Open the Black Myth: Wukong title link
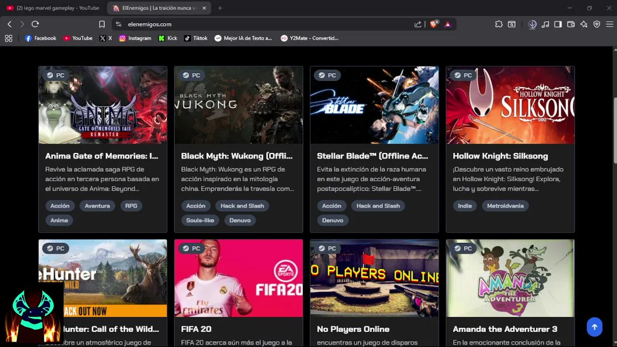This screenshot has height=347, width=617. pyautogui.click(x=237, y=156)
